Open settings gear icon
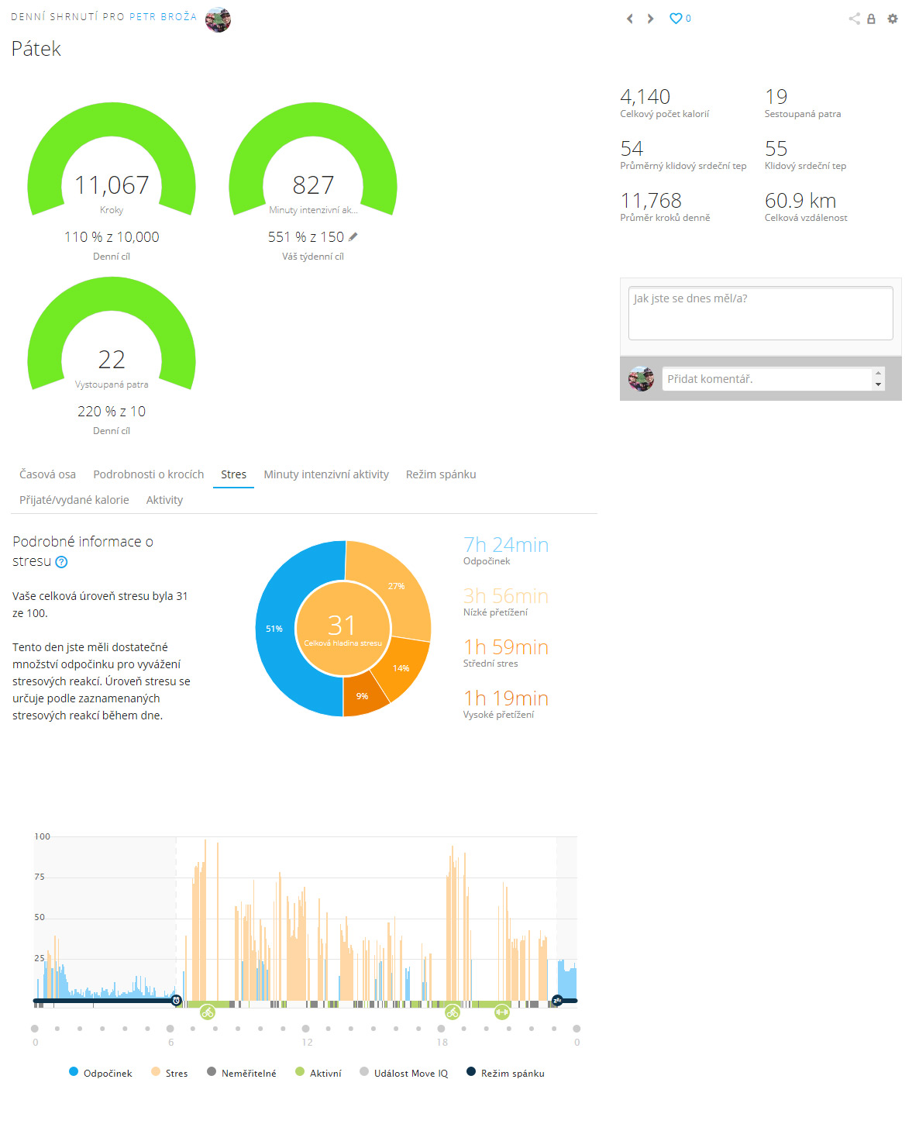 [893, 19]
